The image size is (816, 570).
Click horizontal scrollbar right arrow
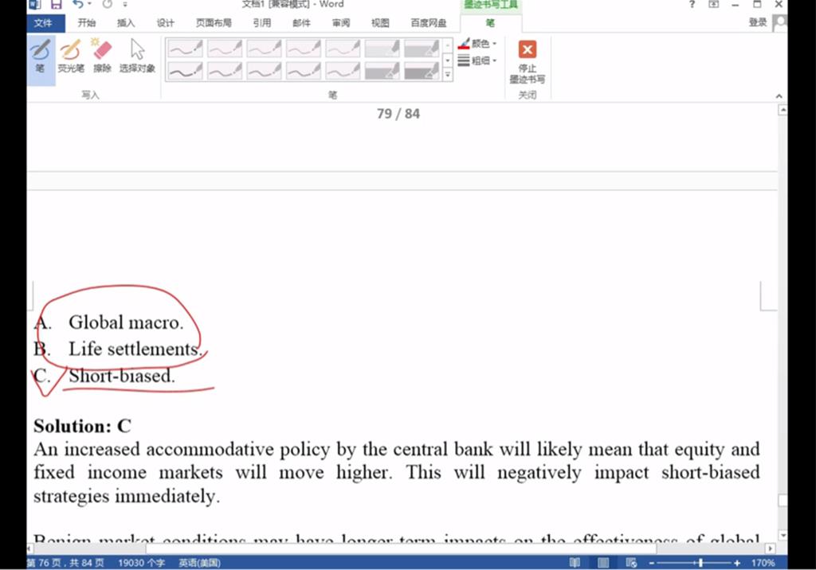[x=771, y=549]
